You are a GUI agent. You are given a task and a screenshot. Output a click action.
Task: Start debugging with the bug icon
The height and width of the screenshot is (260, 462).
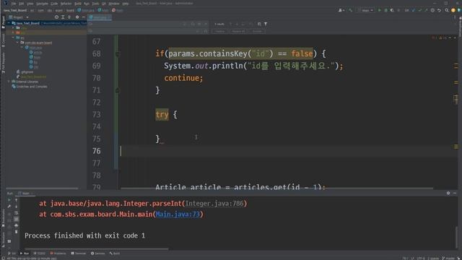coord(385,10)
